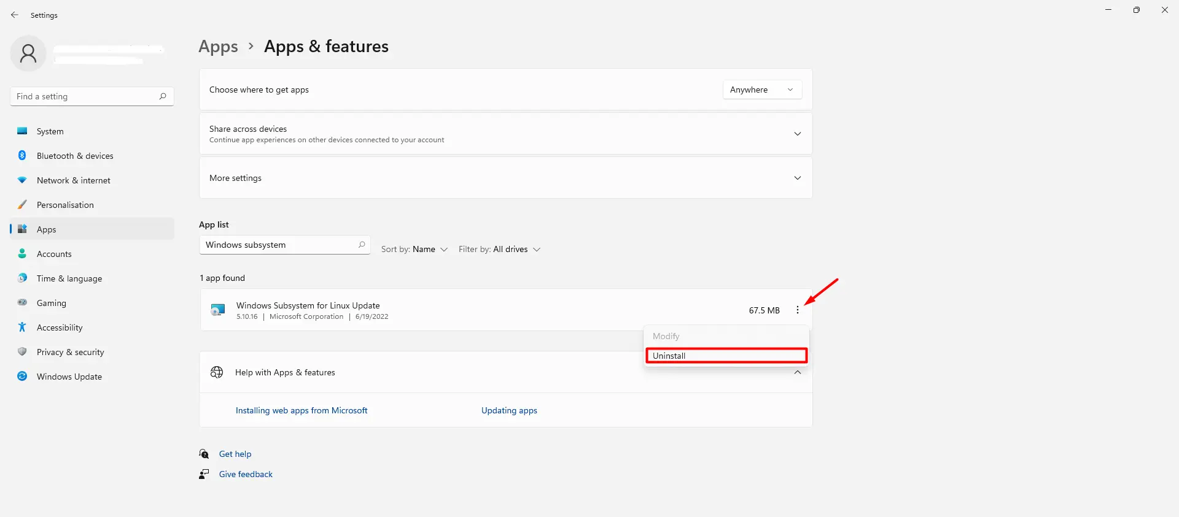
Task: Open Windows Update category
Action: tap(92, 377)
